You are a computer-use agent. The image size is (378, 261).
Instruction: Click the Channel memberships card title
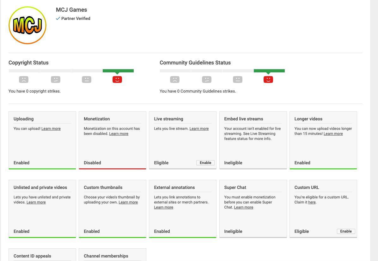click(x=106, y=256)
